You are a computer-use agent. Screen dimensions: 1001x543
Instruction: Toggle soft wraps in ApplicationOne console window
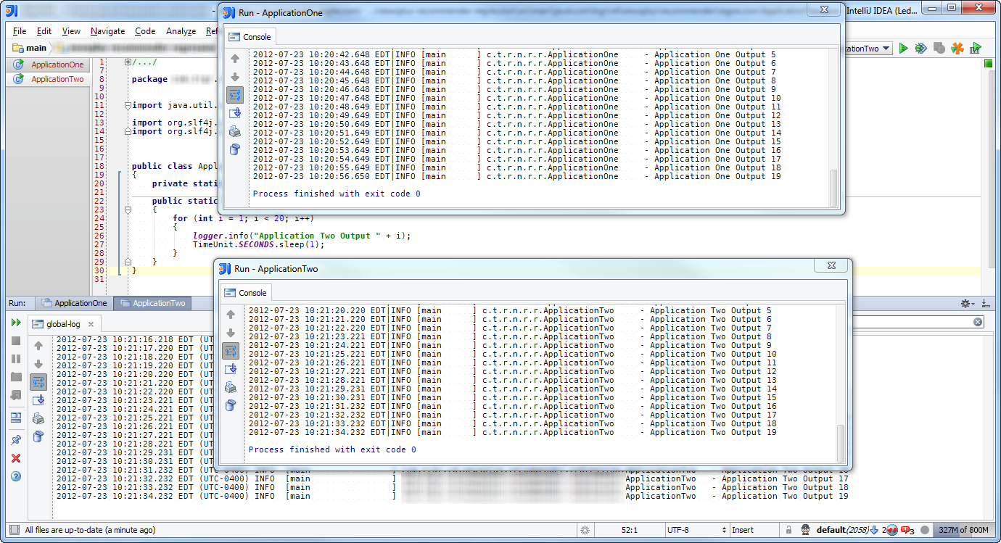tap(235, 95)
